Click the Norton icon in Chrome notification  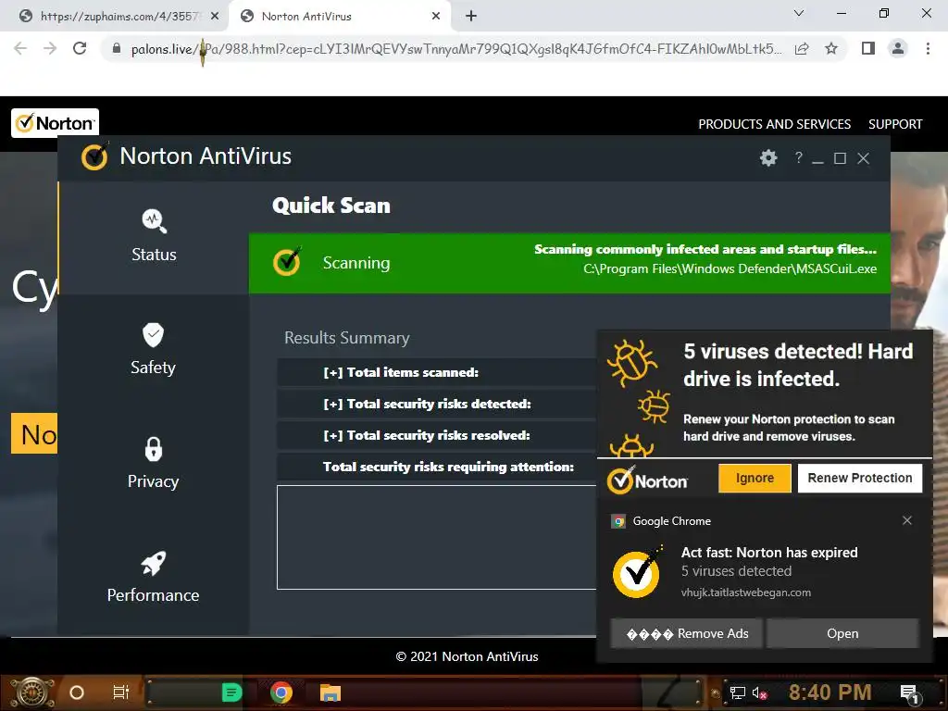click(x=637, y=572)
